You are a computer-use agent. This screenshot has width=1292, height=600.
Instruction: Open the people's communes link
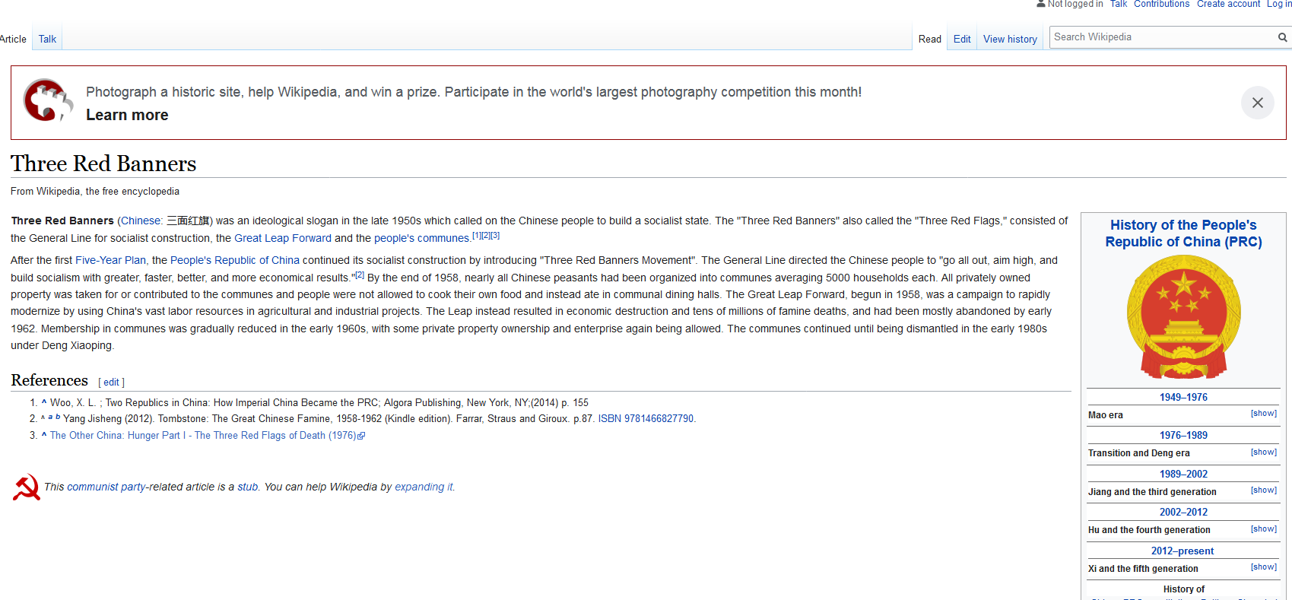point(421,238)
